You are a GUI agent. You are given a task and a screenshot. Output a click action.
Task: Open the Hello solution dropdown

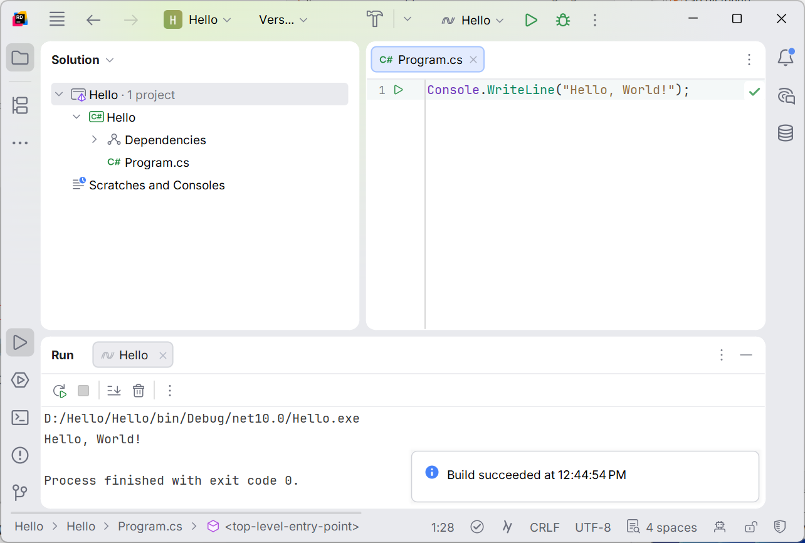pos(198,20)
